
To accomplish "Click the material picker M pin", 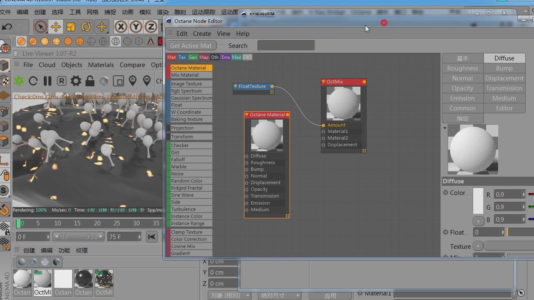I will pos(147,80).
